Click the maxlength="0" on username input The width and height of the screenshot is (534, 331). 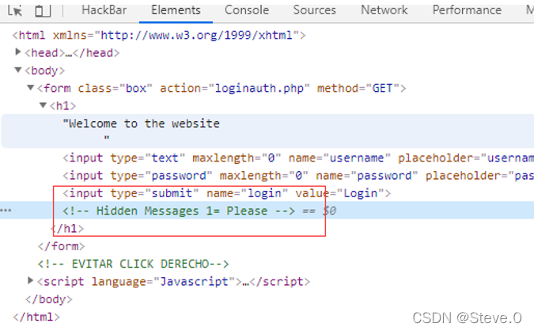pos(237,158)
